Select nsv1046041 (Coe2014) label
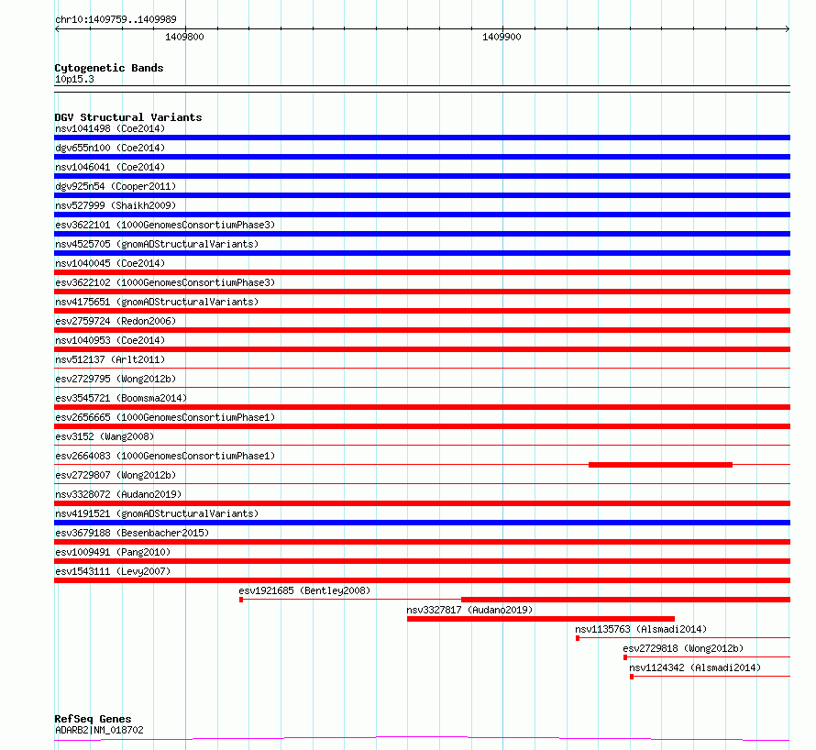 point(110,167)
